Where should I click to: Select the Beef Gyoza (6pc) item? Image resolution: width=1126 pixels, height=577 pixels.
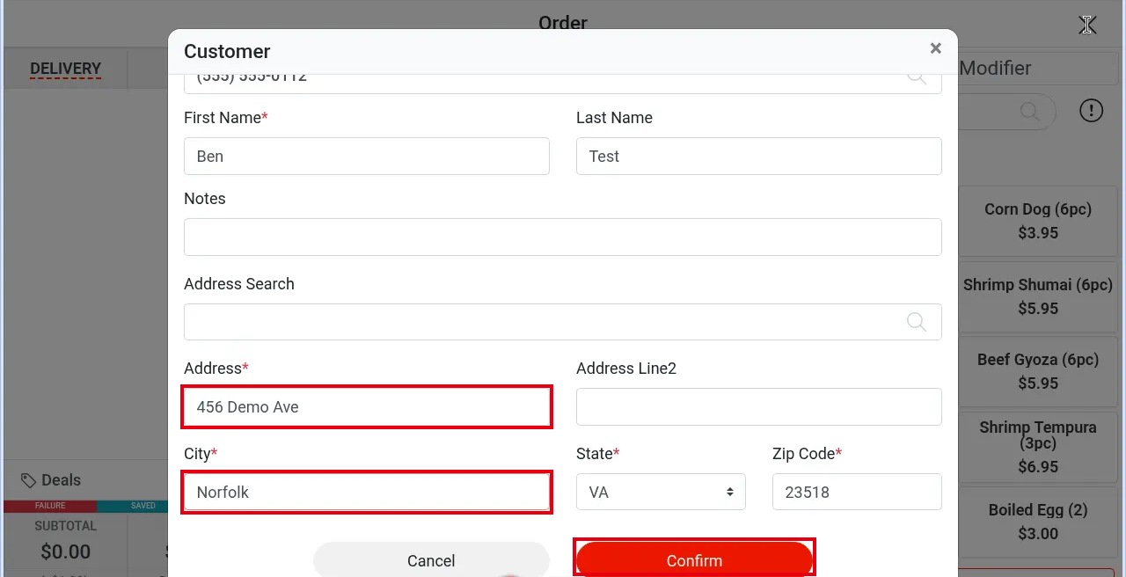coord(1038,371)
